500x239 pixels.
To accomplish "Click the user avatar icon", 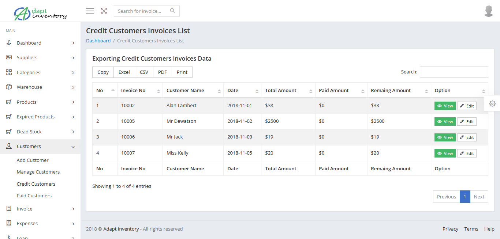I will pyautogui.click(x=489, y=11).
